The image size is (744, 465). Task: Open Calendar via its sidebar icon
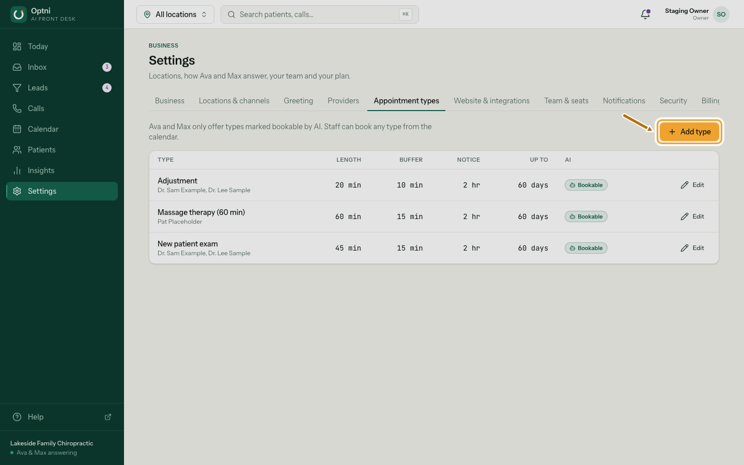coord(17,129)
